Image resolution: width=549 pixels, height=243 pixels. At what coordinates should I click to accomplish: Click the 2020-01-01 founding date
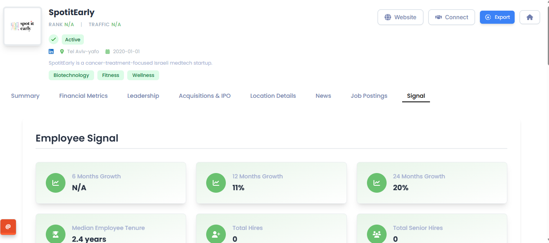click(126, 52)
